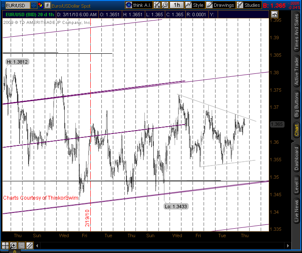The height and width of the screenshot is (253, 302).
Task: Click the B: 1.365 bid quote
Action: coord(274,6)
